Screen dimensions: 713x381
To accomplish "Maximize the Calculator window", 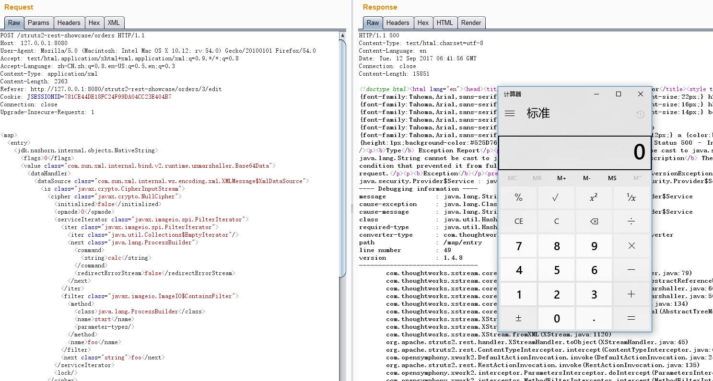I will click(619, 94).
